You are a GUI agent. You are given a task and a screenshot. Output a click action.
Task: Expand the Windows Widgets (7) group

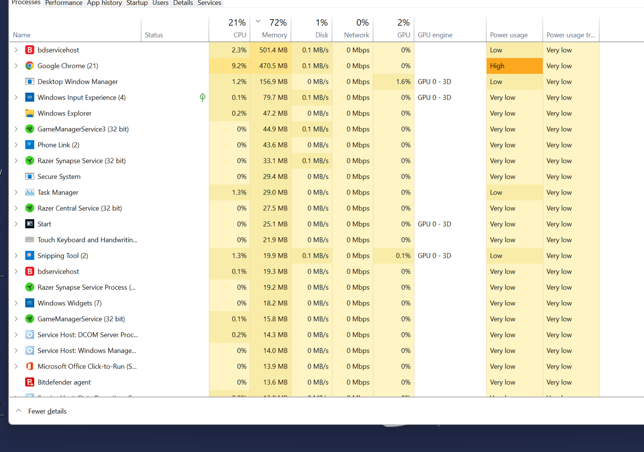[x=16, y=303]
